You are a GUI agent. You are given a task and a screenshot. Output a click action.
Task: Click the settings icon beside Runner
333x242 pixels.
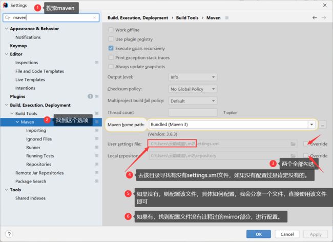[97, 147]
